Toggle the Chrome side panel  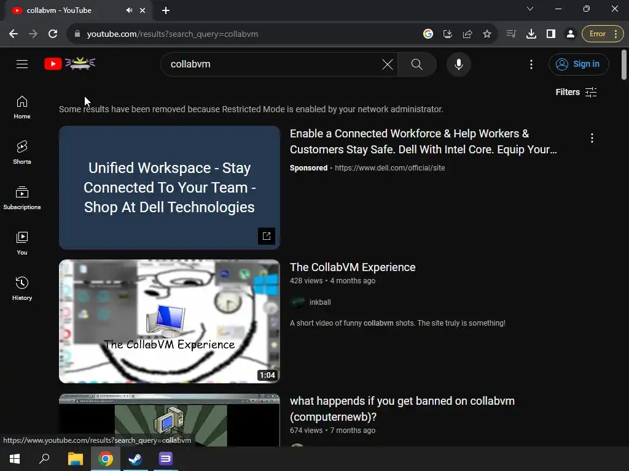click(551, 34)
